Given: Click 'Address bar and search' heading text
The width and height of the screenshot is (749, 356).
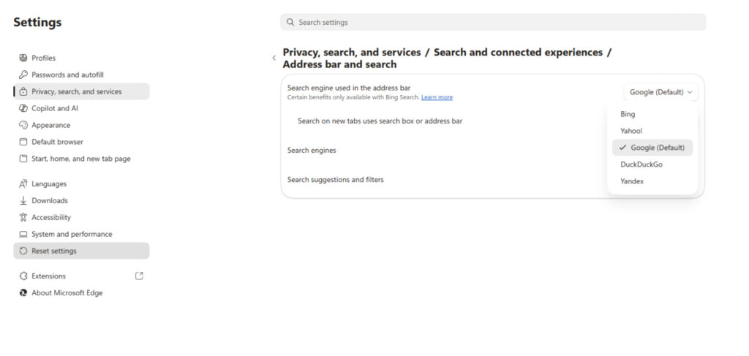Looking at the screenshot, I should [x=339, y=64].
